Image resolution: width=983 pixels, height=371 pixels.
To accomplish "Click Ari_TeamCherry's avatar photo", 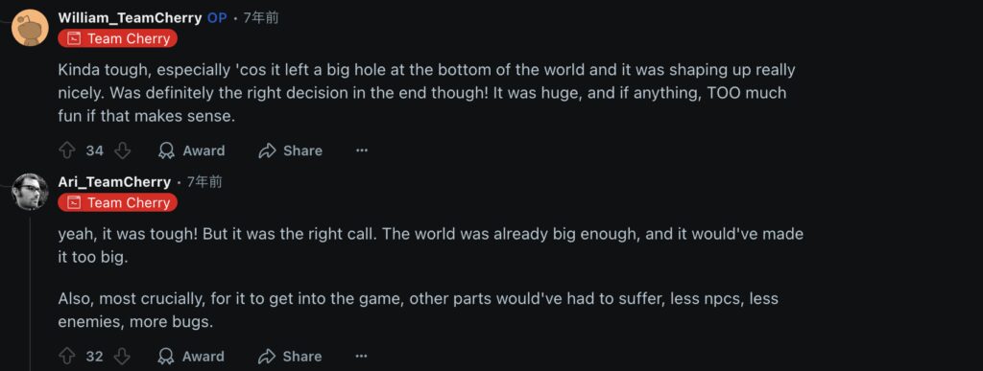I will (x=30, y=192).
